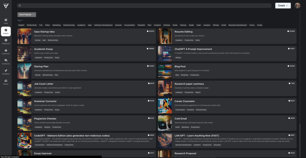
Task: Expand the Tag arrow link
Action: [x=20, y=20]
